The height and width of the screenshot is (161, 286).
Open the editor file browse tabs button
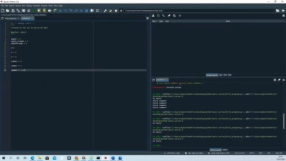[2, 18]
